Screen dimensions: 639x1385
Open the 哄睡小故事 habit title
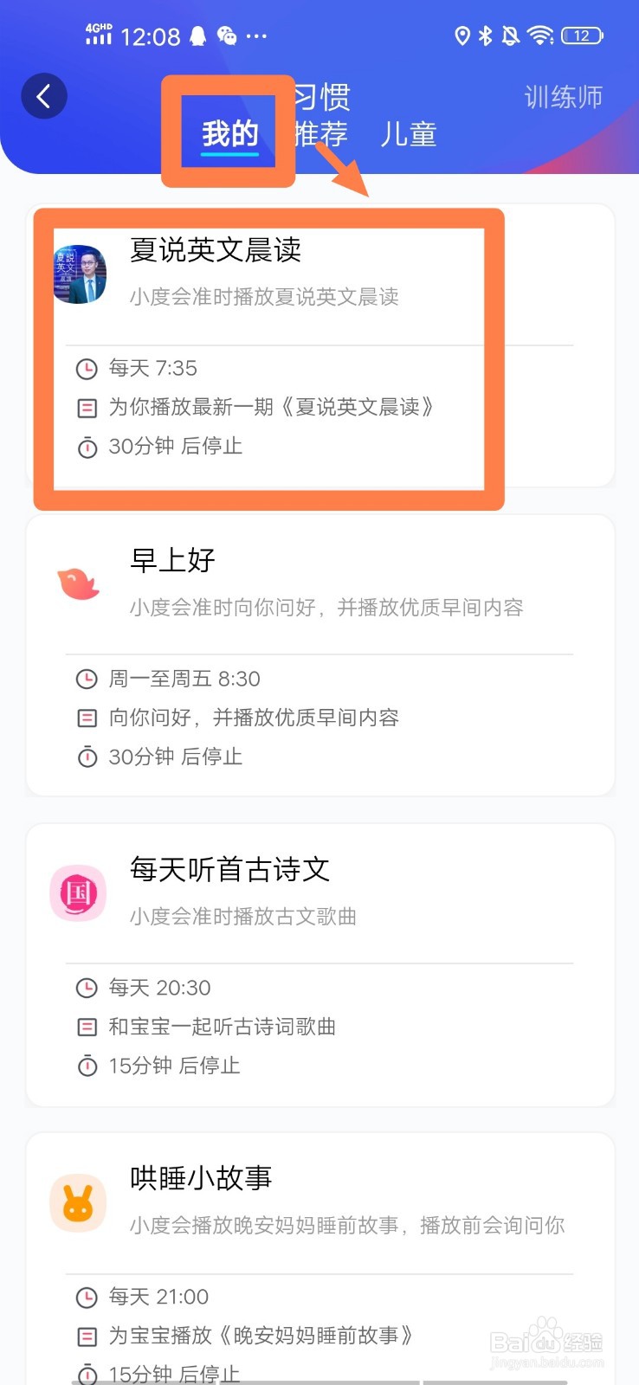[x=201, y=1178]
